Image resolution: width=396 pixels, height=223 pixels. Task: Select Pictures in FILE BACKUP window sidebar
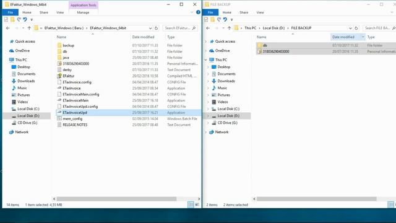point(223,95)
